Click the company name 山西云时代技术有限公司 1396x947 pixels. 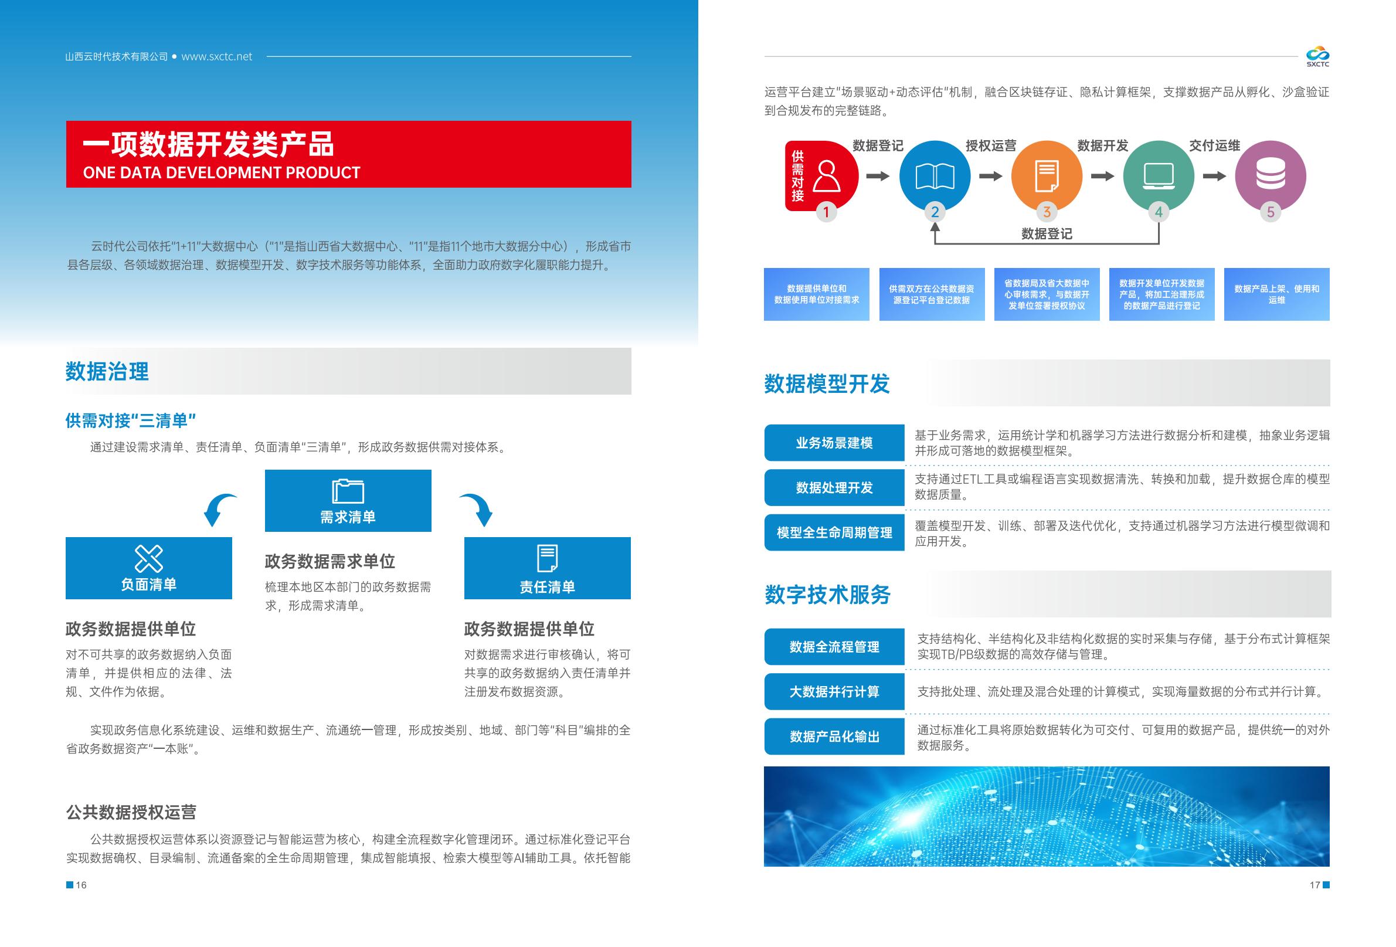(x=117, y=56)
